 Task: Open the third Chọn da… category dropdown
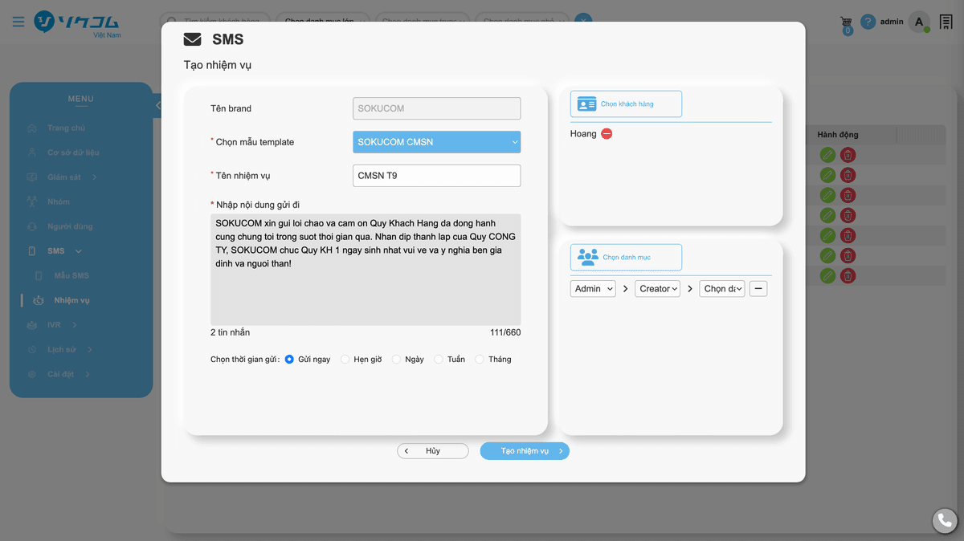722,289
